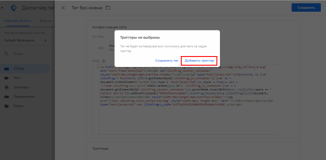This screenshot has height=160, width=326.
Task: Click the Триггеры circle icon
Action: click(7, 87)
